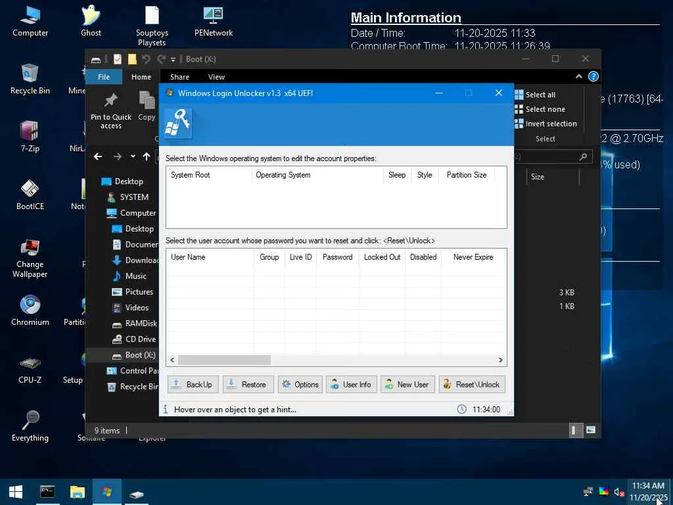The image size is (673, 505).
Task: Click the Partition Size column header
Action: 467,175
